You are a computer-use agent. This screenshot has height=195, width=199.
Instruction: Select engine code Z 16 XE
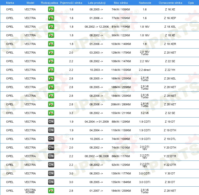click(170, 9)
